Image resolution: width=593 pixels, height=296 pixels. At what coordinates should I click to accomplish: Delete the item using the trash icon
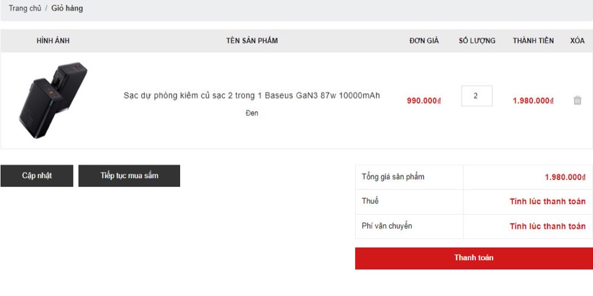[x=577, y=101]
